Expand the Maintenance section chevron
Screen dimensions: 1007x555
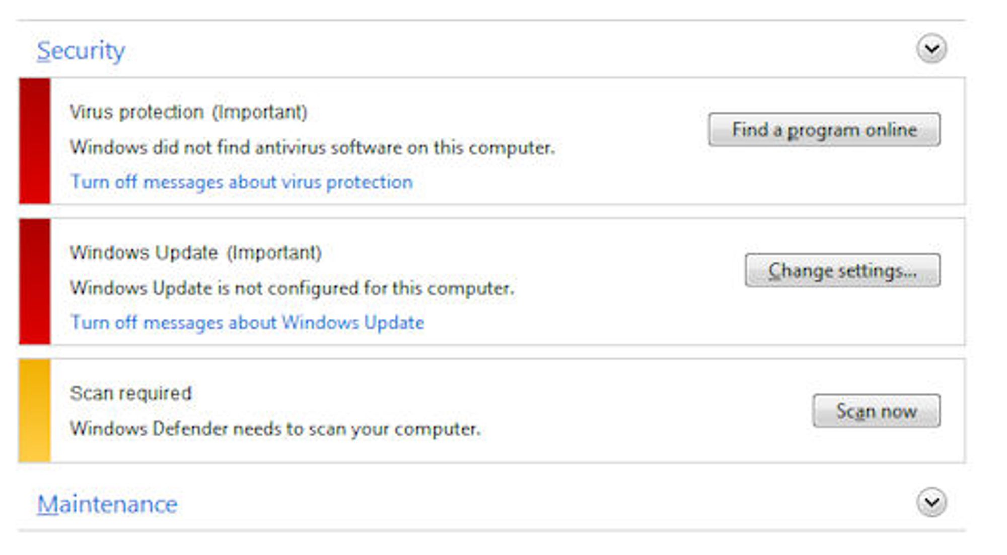coord(931,502)
